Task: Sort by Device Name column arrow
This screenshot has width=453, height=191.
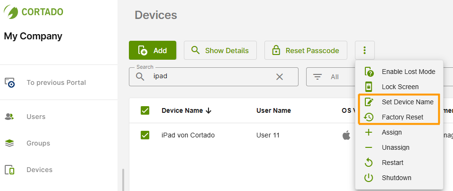Action: tap(208, 110)
